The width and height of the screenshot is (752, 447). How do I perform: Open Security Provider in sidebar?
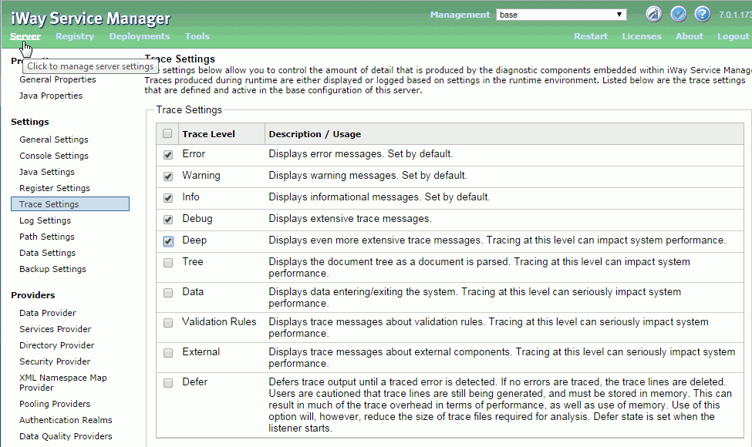tap(55, 361)
